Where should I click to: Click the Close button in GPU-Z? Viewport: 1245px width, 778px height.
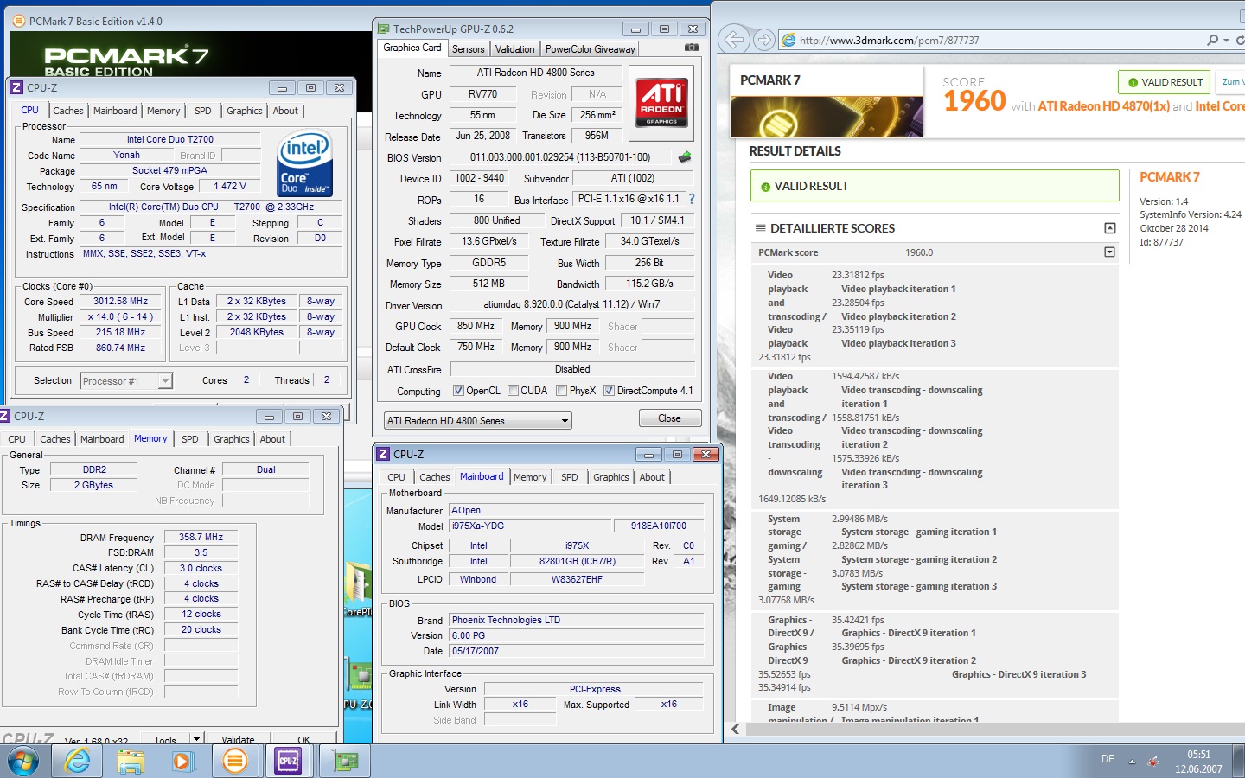pos(669,418)
